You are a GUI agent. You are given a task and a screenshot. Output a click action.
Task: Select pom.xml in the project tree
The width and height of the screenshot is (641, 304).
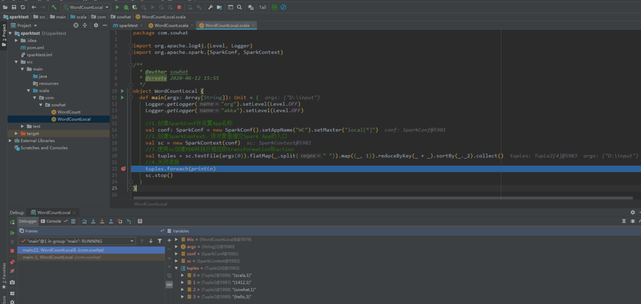click(35, 48)
